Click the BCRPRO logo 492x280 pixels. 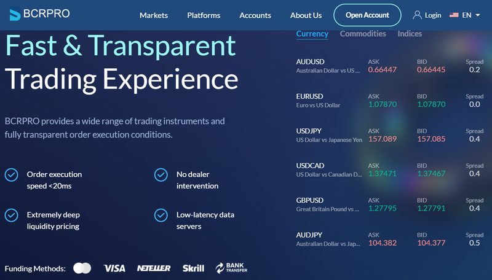[39, 14]
